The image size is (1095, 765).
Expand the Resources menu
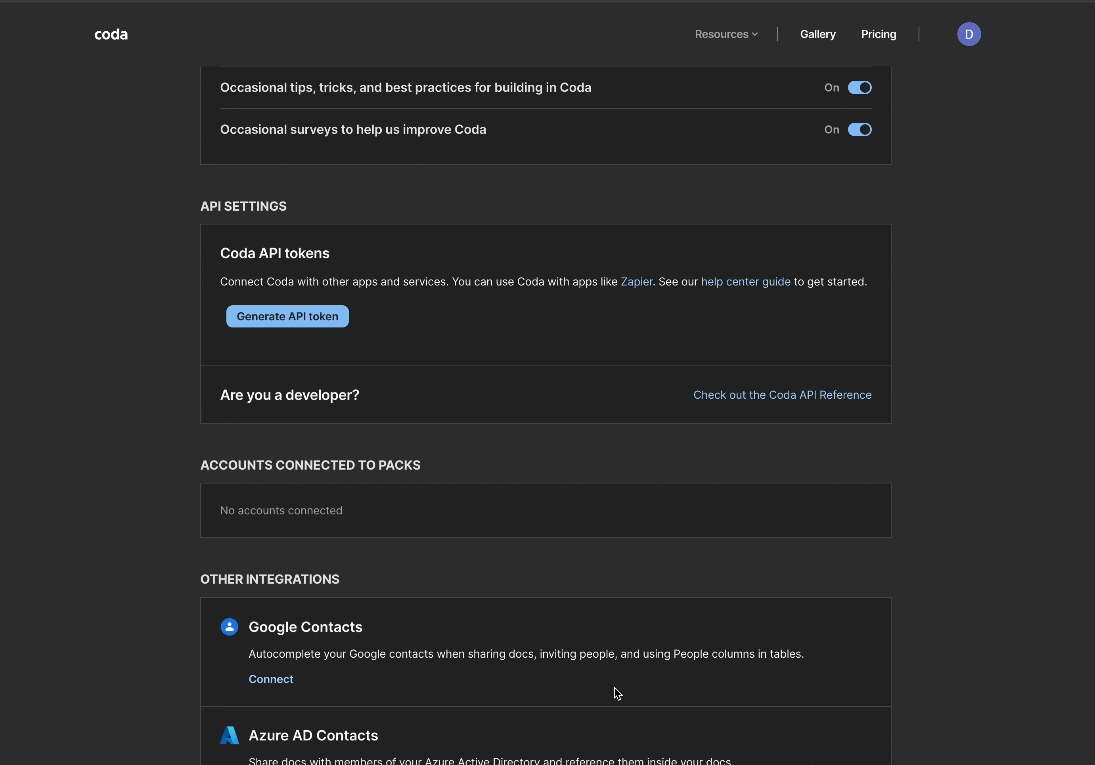[x=722, y=34]
